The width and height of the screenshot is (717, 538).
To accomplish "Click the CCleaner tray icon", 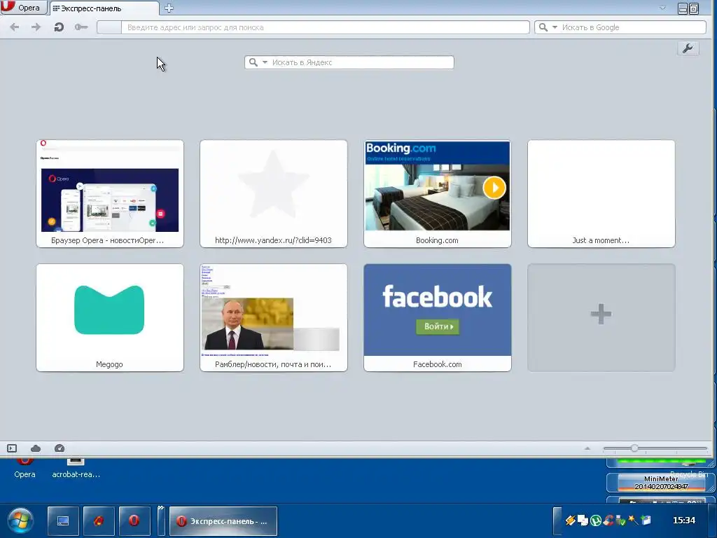I will (x=608, y=520).
